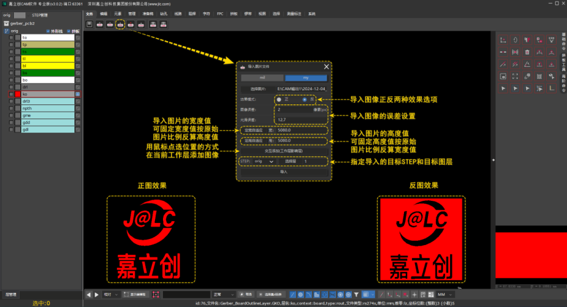The height and width of the screenshot is (307, 567).
Task: Open the first dropdown after bottom arrows
Action: pos(111,294)
